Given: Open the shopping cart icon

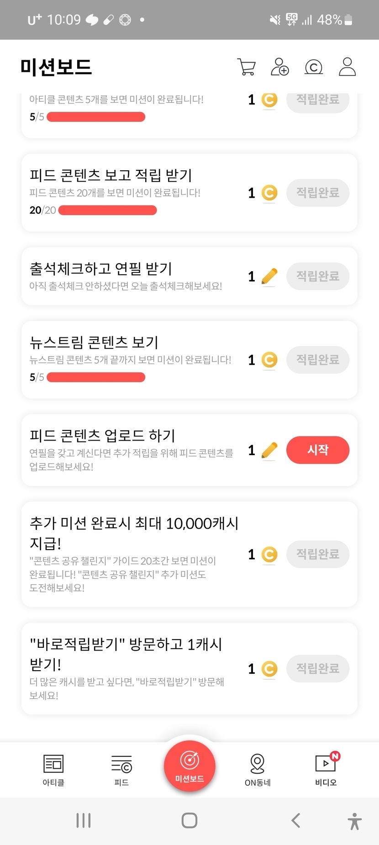Looking at the screenshot, I should 247,67.
